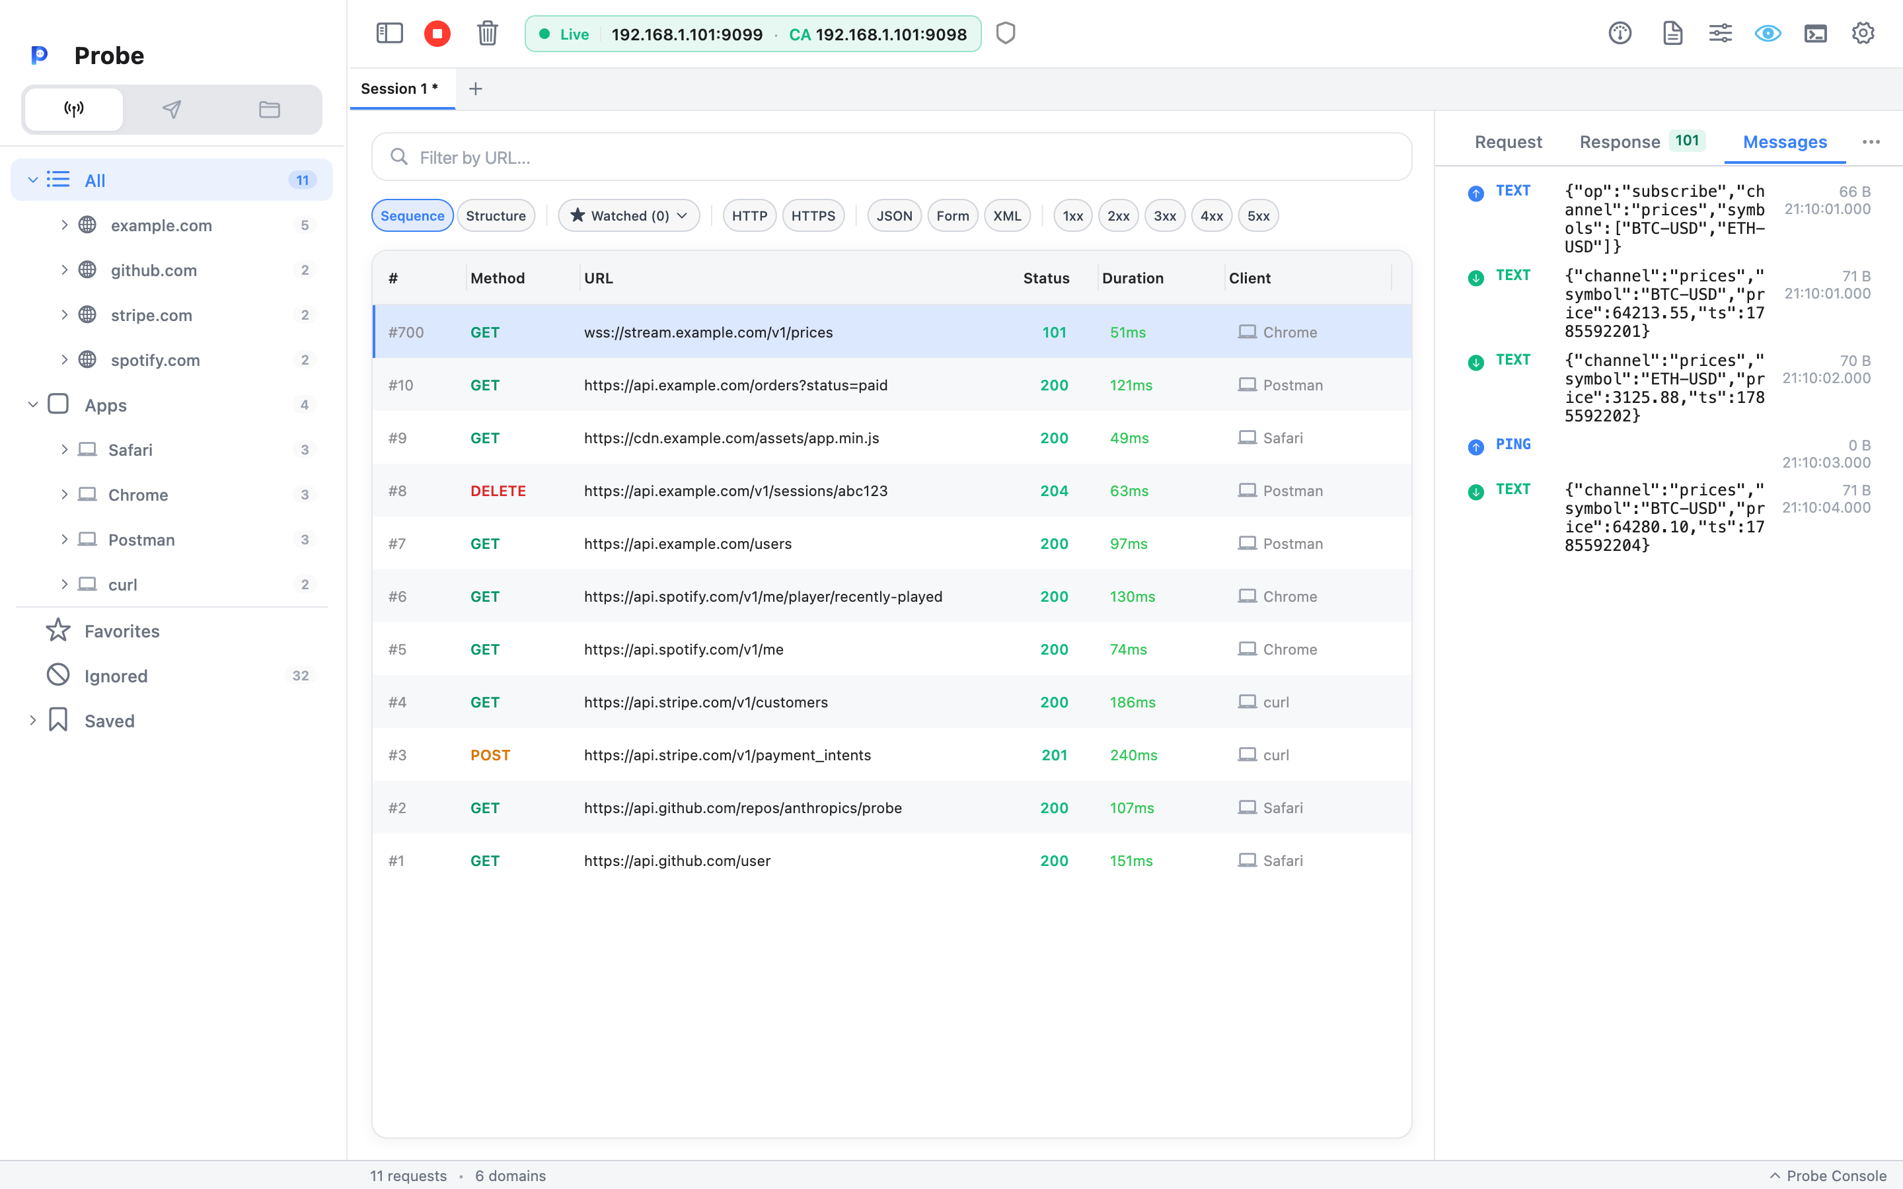The width and height of the screenshot is (1903, 1189).
Task: Switch to Structure view
Action: (496, 215)
